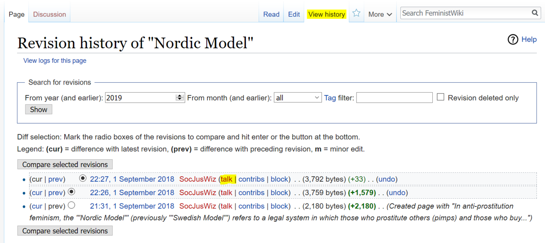545x243 pixels.
Task: Click the search magnifier icon
Action: pyautogui.click(x=535, y=13)
